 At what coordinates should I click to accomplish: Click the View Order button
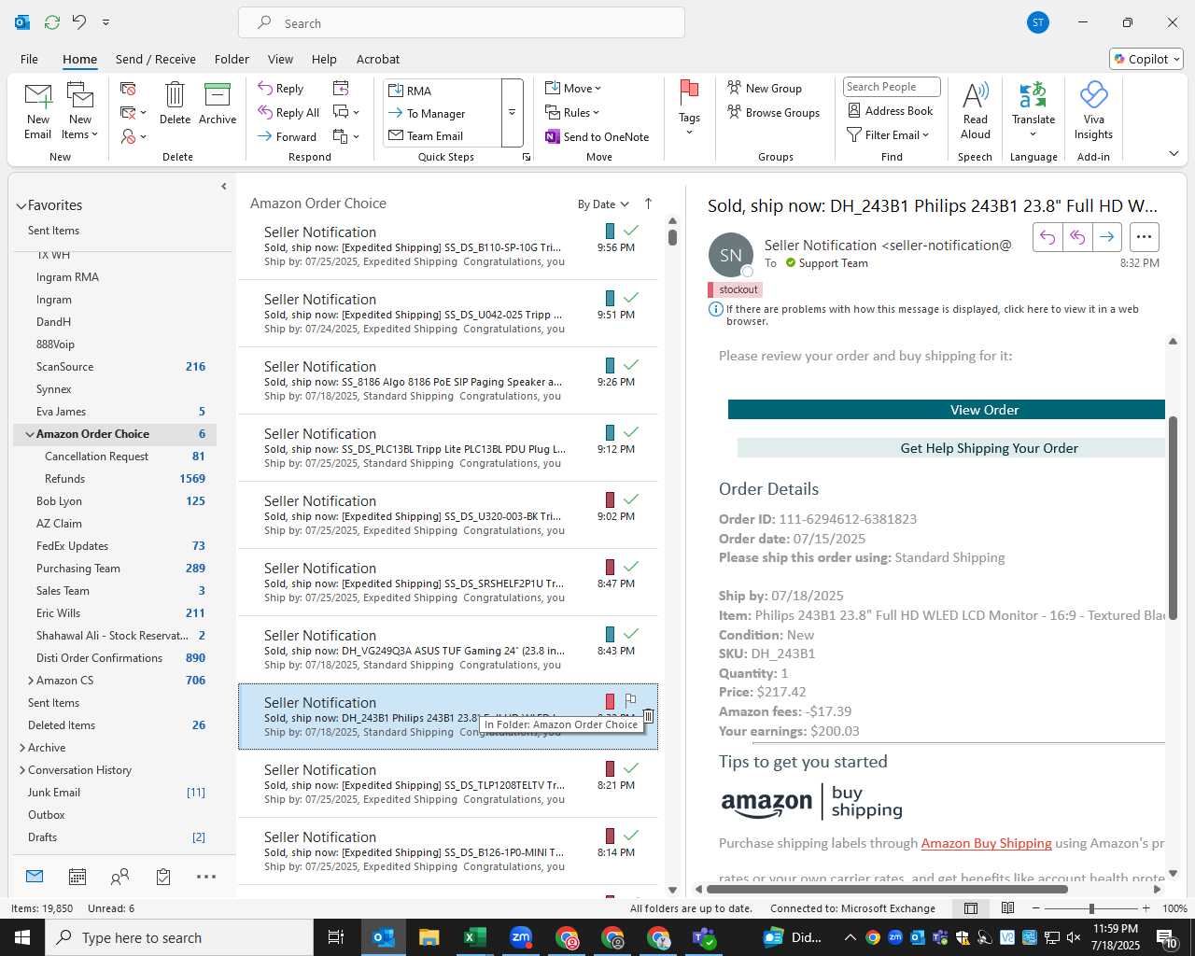pyautogui.click(x=947, y=410)
